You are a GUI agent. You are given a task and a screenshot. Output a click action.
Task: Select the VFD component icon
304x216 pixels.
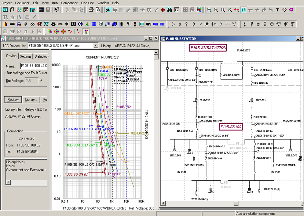click(156, 24)
